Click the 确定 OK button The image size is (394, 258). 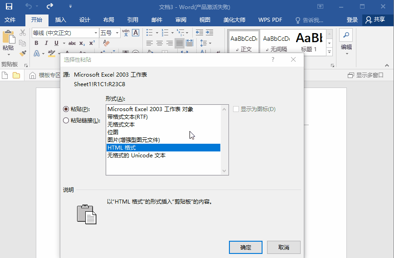(x=245, y=248)
